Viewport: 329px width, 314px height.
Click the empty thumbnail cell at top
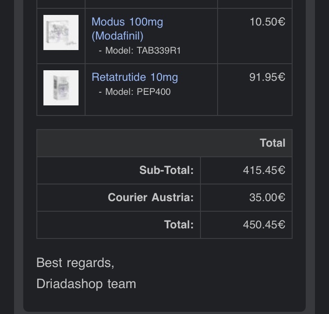pos(61,4)
